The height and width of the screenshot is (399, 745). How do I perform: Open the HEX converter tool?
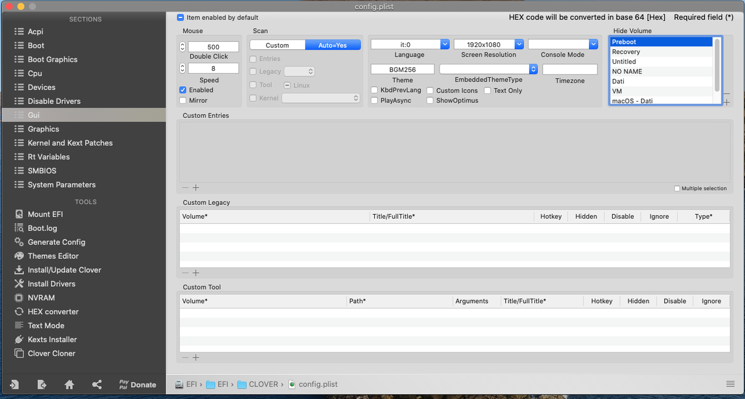point(53,312)
